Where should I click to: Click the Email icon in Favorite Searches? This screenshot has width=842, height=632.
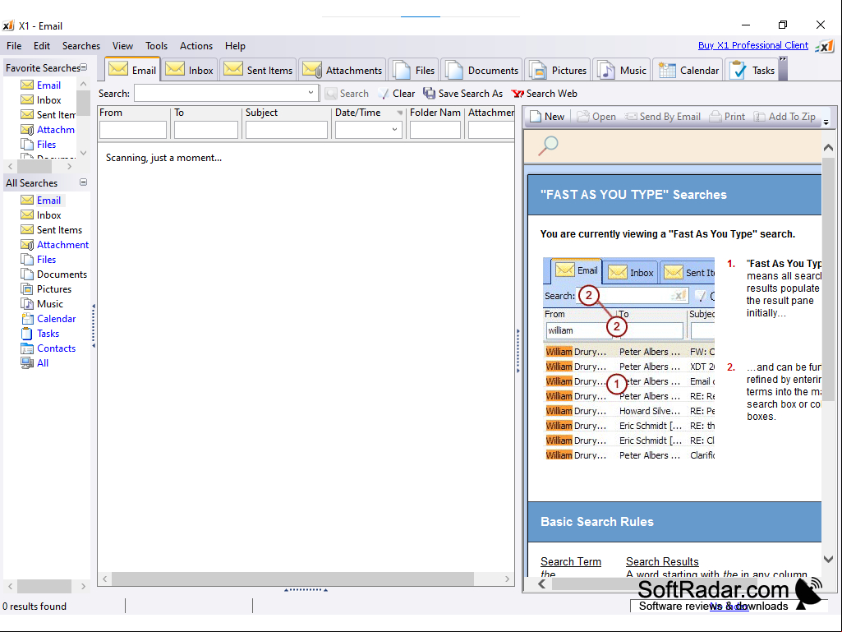point(27,85)
